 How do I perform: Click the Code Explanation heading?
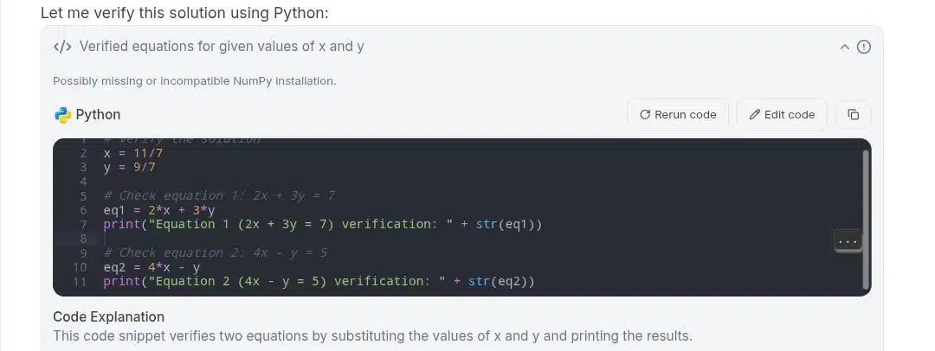(108, 316)
